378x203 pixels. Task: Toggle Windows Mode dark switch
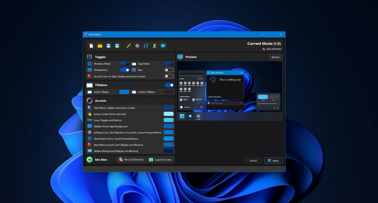click(124, 64)
